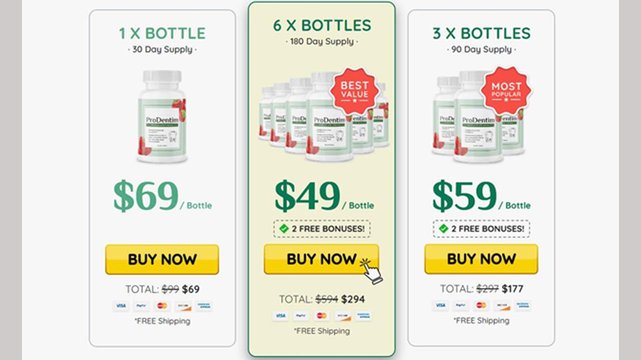Click American Express icon under 6 bottles offer
The image size is (641, 360).
pos(364,315)
